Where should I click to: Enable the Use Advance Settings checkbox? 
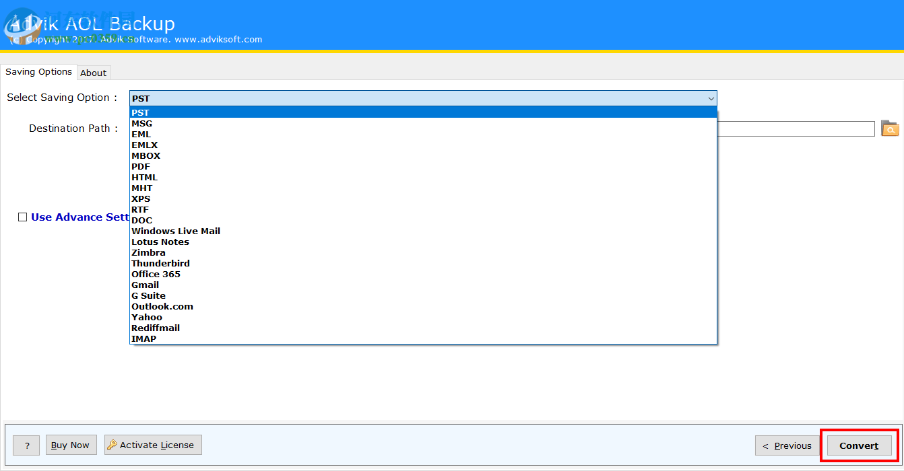(x=22, y=217)
